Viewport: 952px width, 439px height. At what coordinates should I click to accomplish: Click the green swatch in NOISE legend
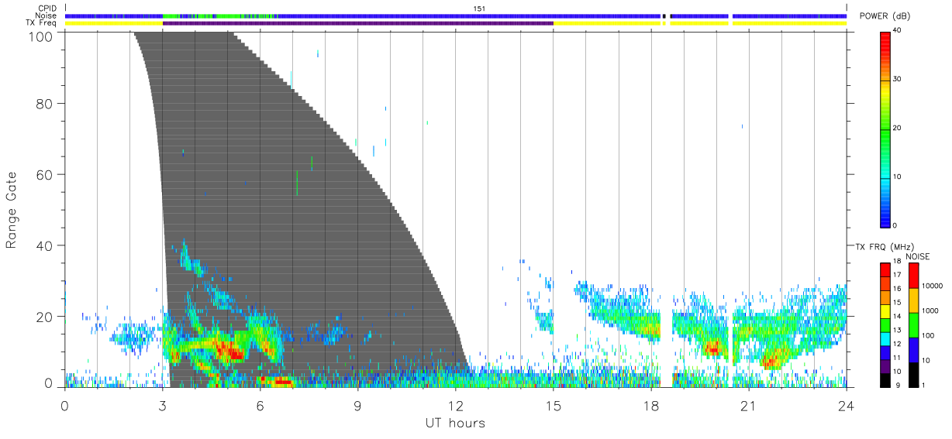coord(914,324)
